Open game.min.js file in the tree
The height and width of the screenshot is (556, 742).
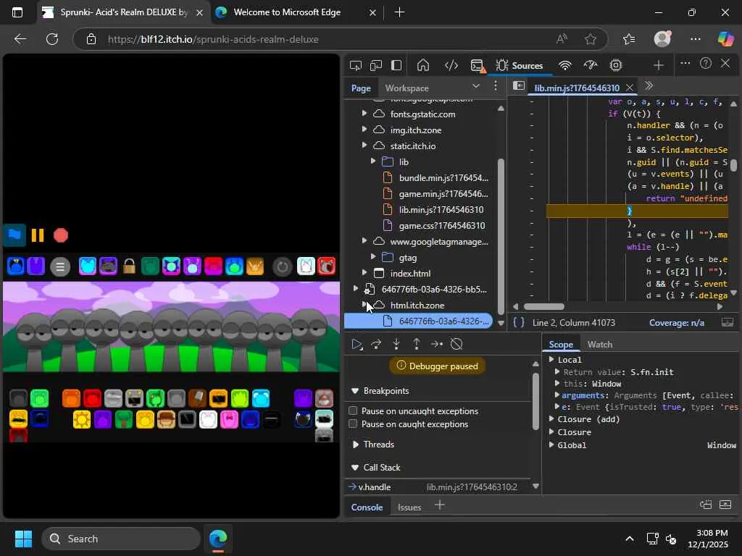click(443, 194)
